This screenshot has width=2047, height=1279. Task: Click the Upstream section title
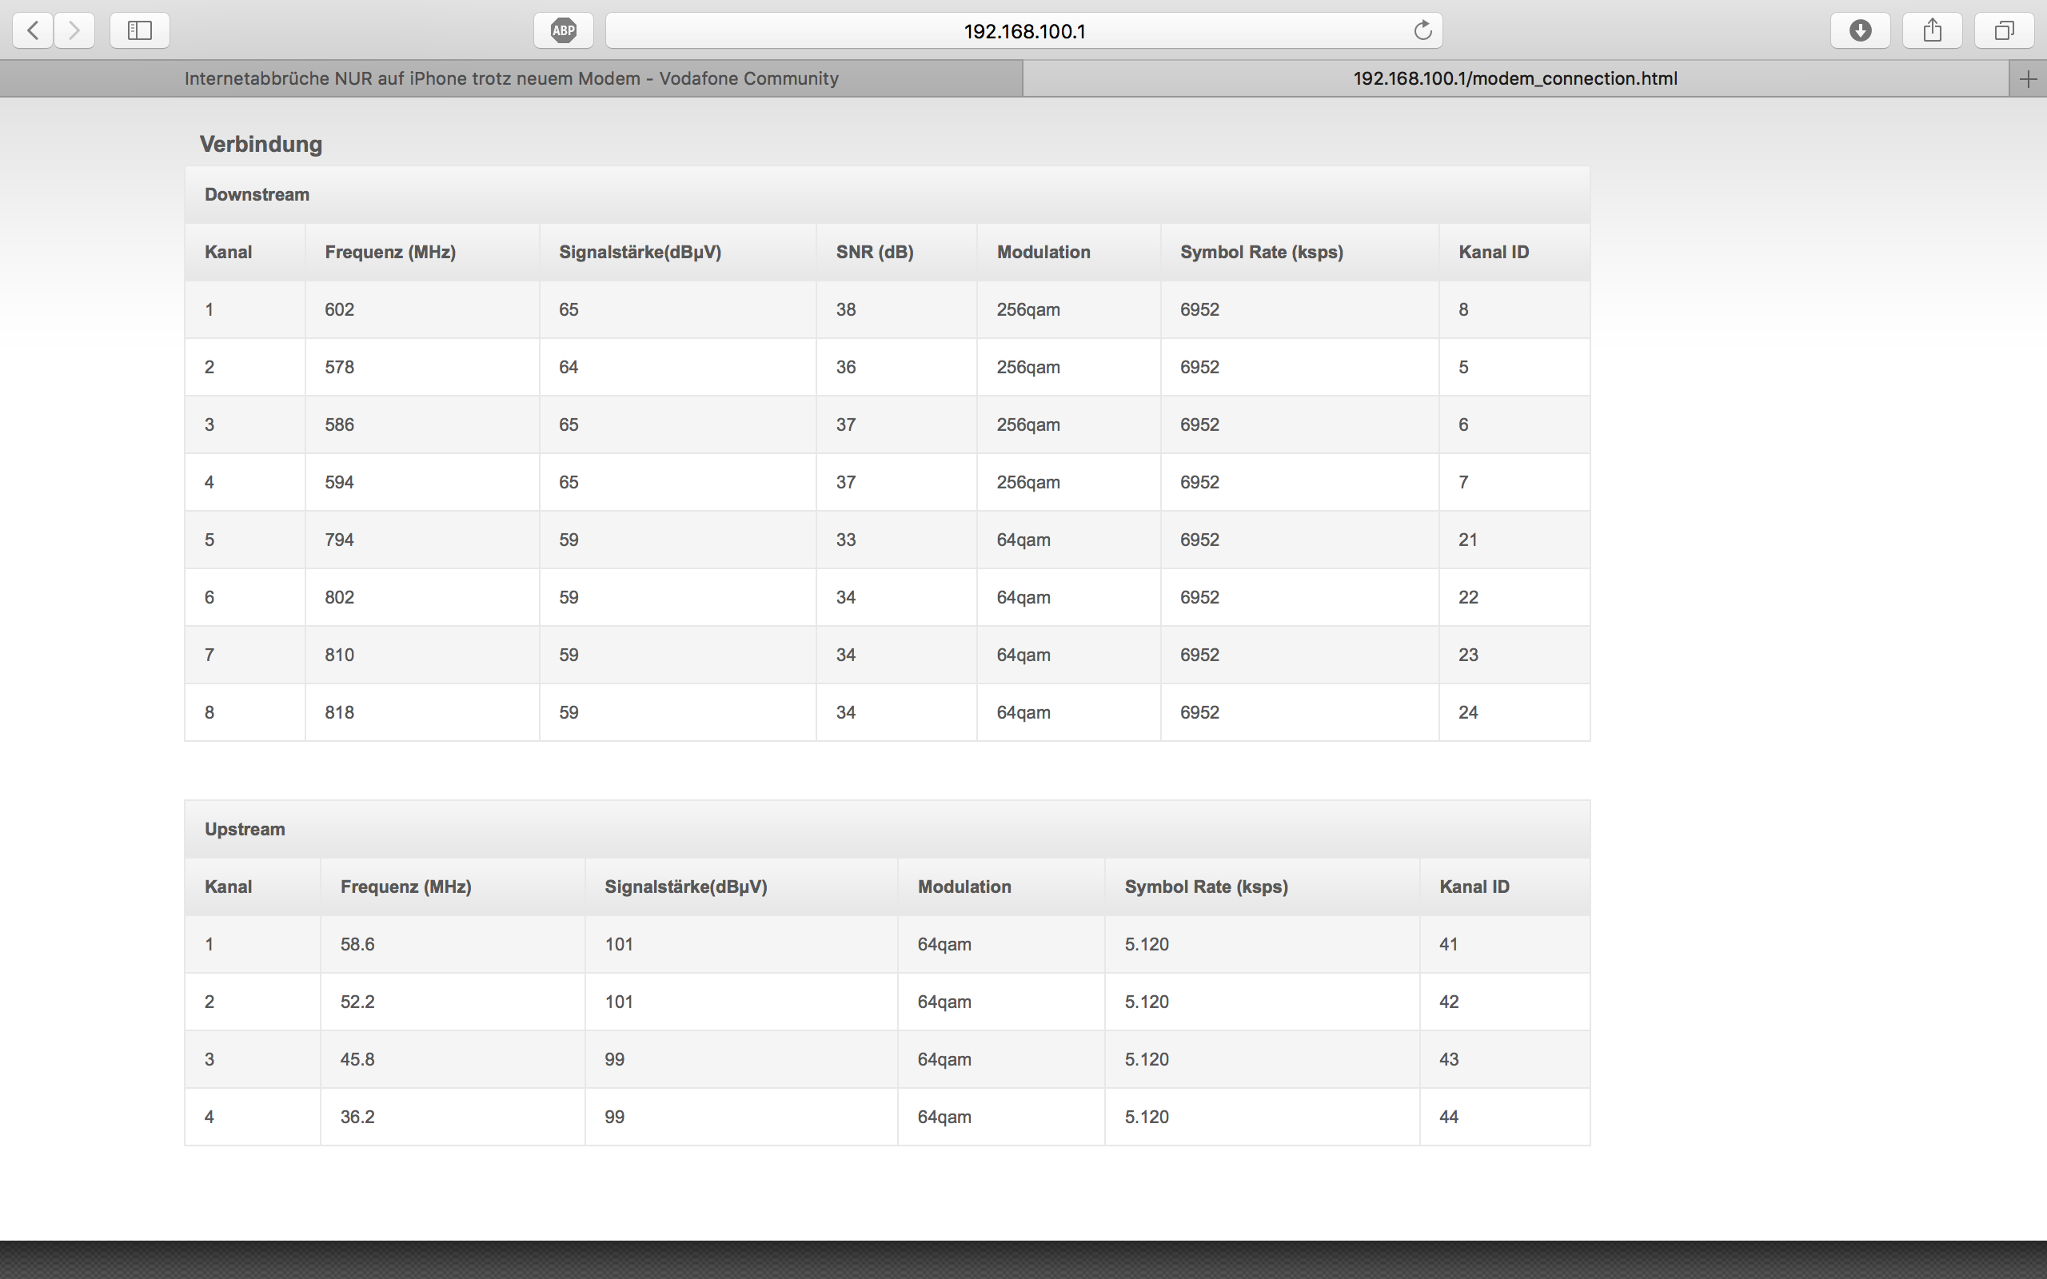click(x=245, y=829)
